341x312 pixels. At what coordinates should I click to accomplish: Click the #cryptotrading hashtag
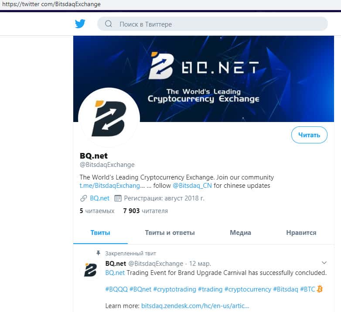pyautogui.click(x=174, y=289)
